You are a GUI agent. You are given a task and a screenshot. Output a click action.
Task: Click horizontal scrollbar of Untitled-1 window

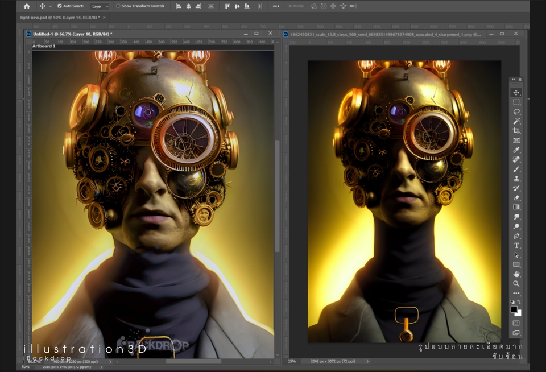[x=193, y=362]
